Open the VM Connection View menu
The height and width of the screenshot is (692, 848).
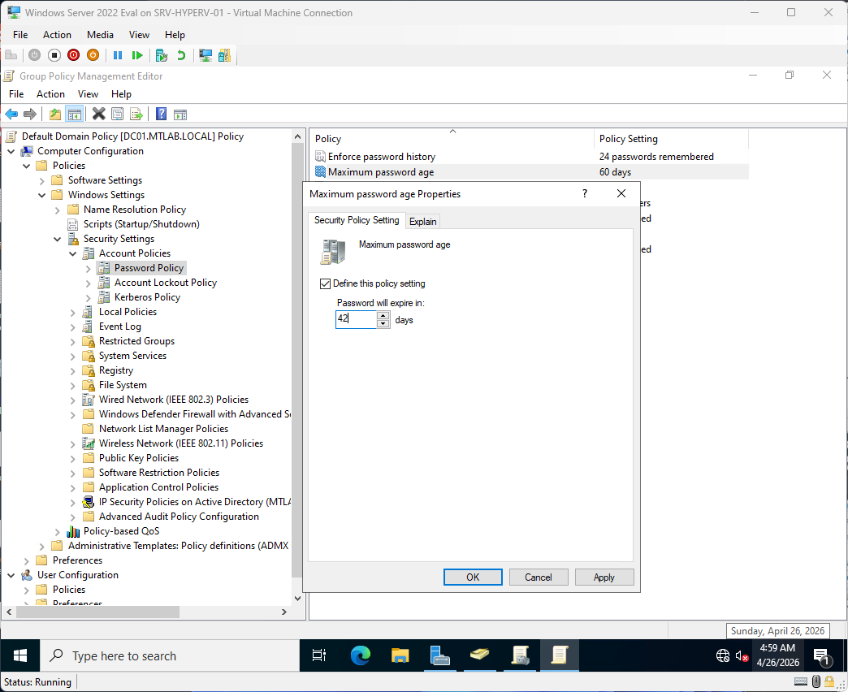[139, 35]
